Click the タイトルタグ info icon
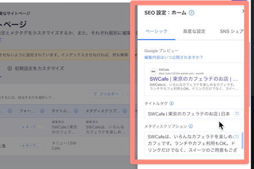This screenshot has height=169, width=254. click(x=171, y=103)
